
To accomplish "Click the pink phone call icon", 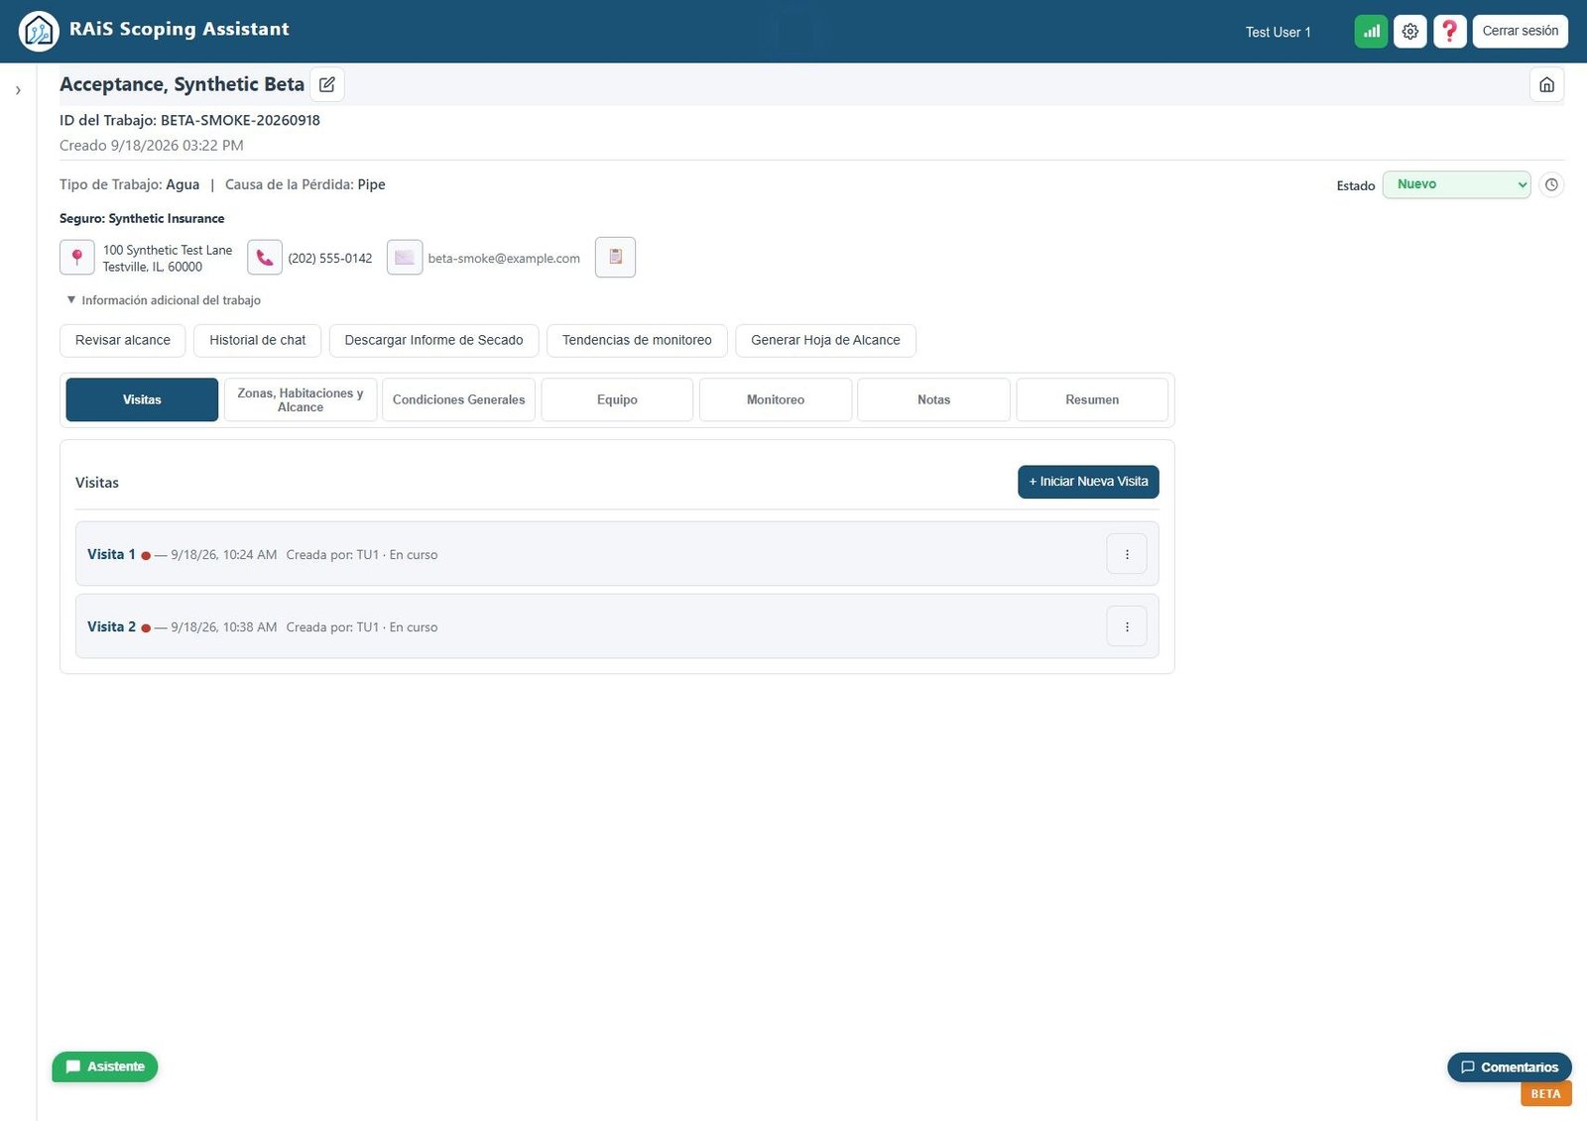I will pos(265,258).
